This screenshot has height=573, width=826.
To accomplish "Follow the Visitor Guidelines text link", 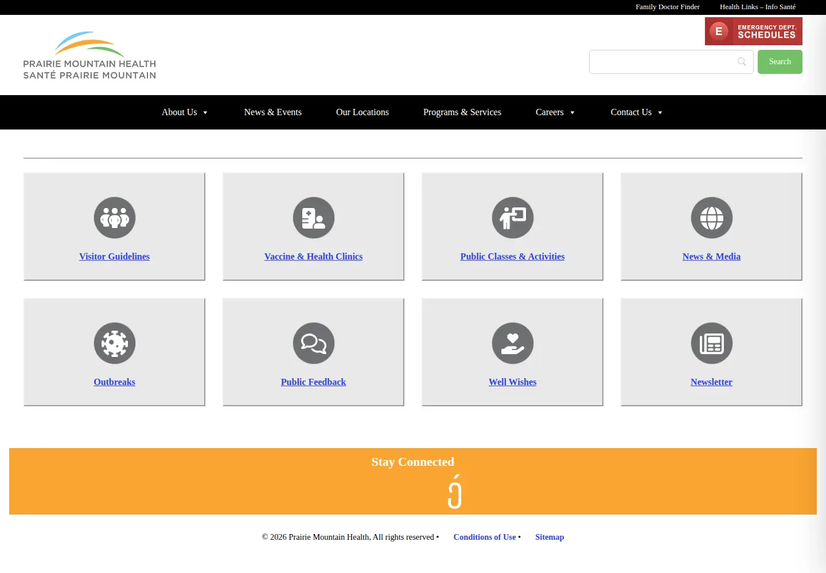I will (115, 257).
